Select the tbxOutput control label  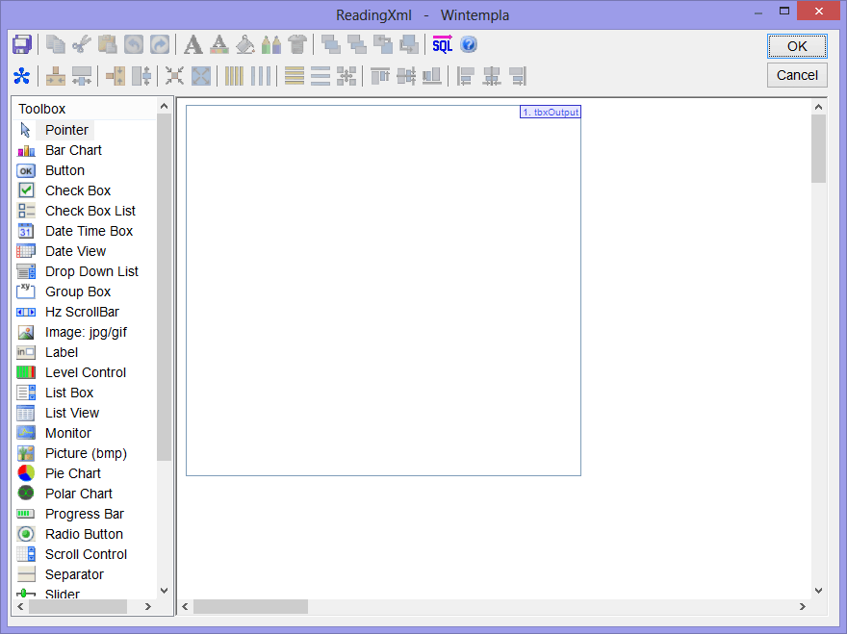551,112
